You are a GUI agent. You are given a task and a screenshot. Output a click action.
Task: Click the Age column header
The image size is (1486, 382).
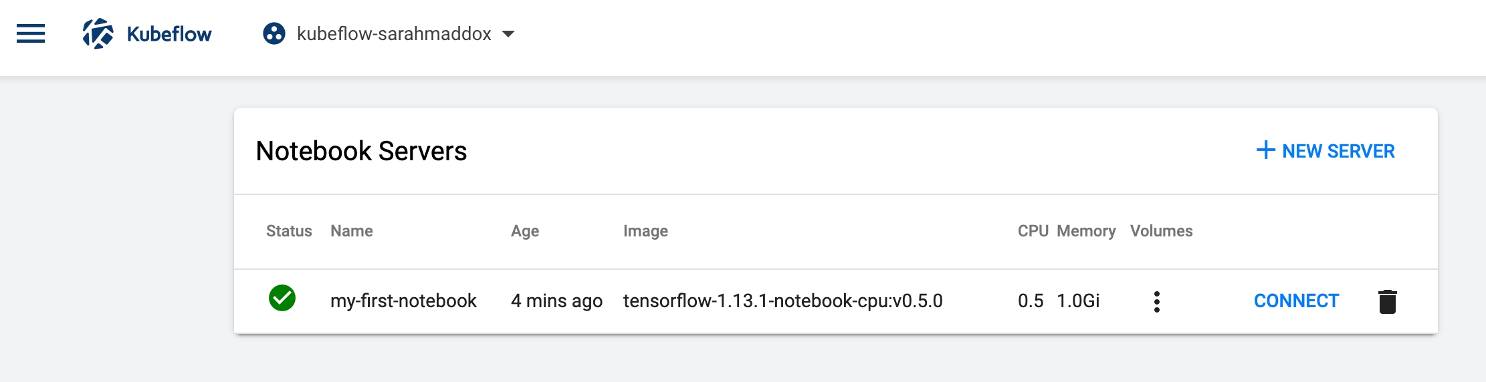coord(525,231)
